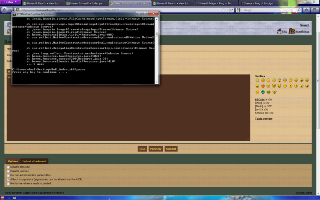This screenshot has width=320, height=200.
Task: Click the Preview button
Action: tap(156, 149)
